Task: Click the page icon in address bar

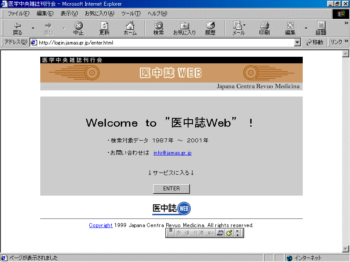Action: (34, 42)
